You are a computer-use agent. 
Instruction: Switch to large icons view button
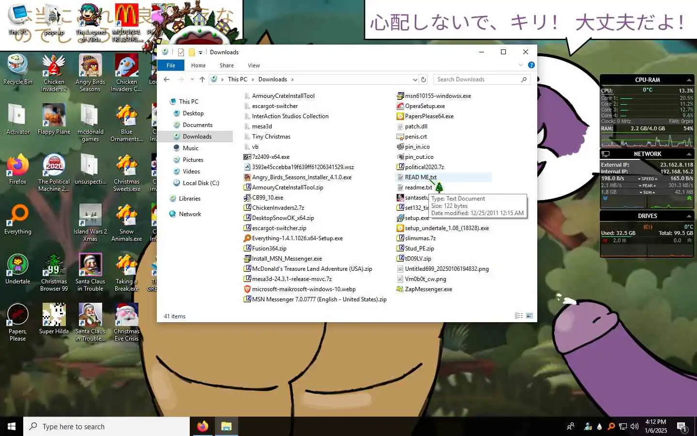(x=530, y=316)
